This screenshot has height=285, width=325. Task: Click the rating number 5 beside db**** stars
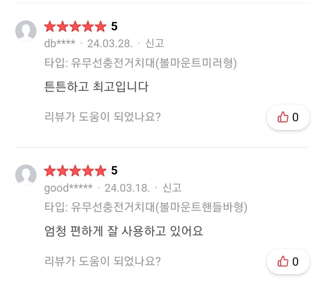tap(114, 27)
